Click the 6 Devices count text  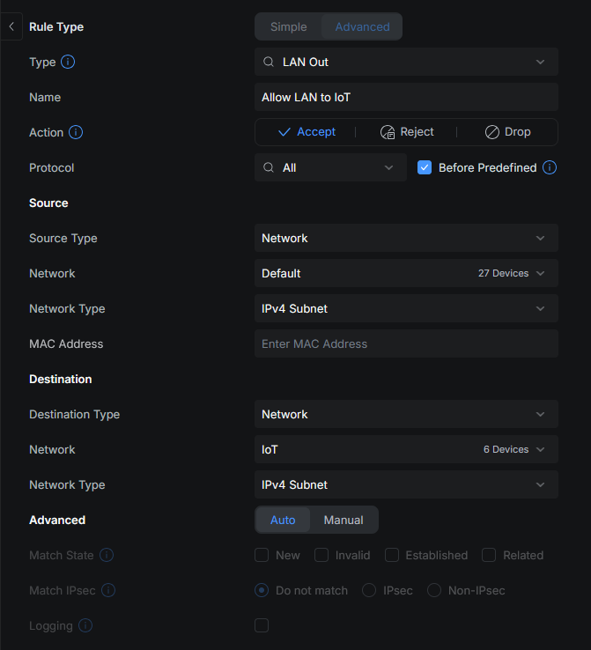(506, 449)
